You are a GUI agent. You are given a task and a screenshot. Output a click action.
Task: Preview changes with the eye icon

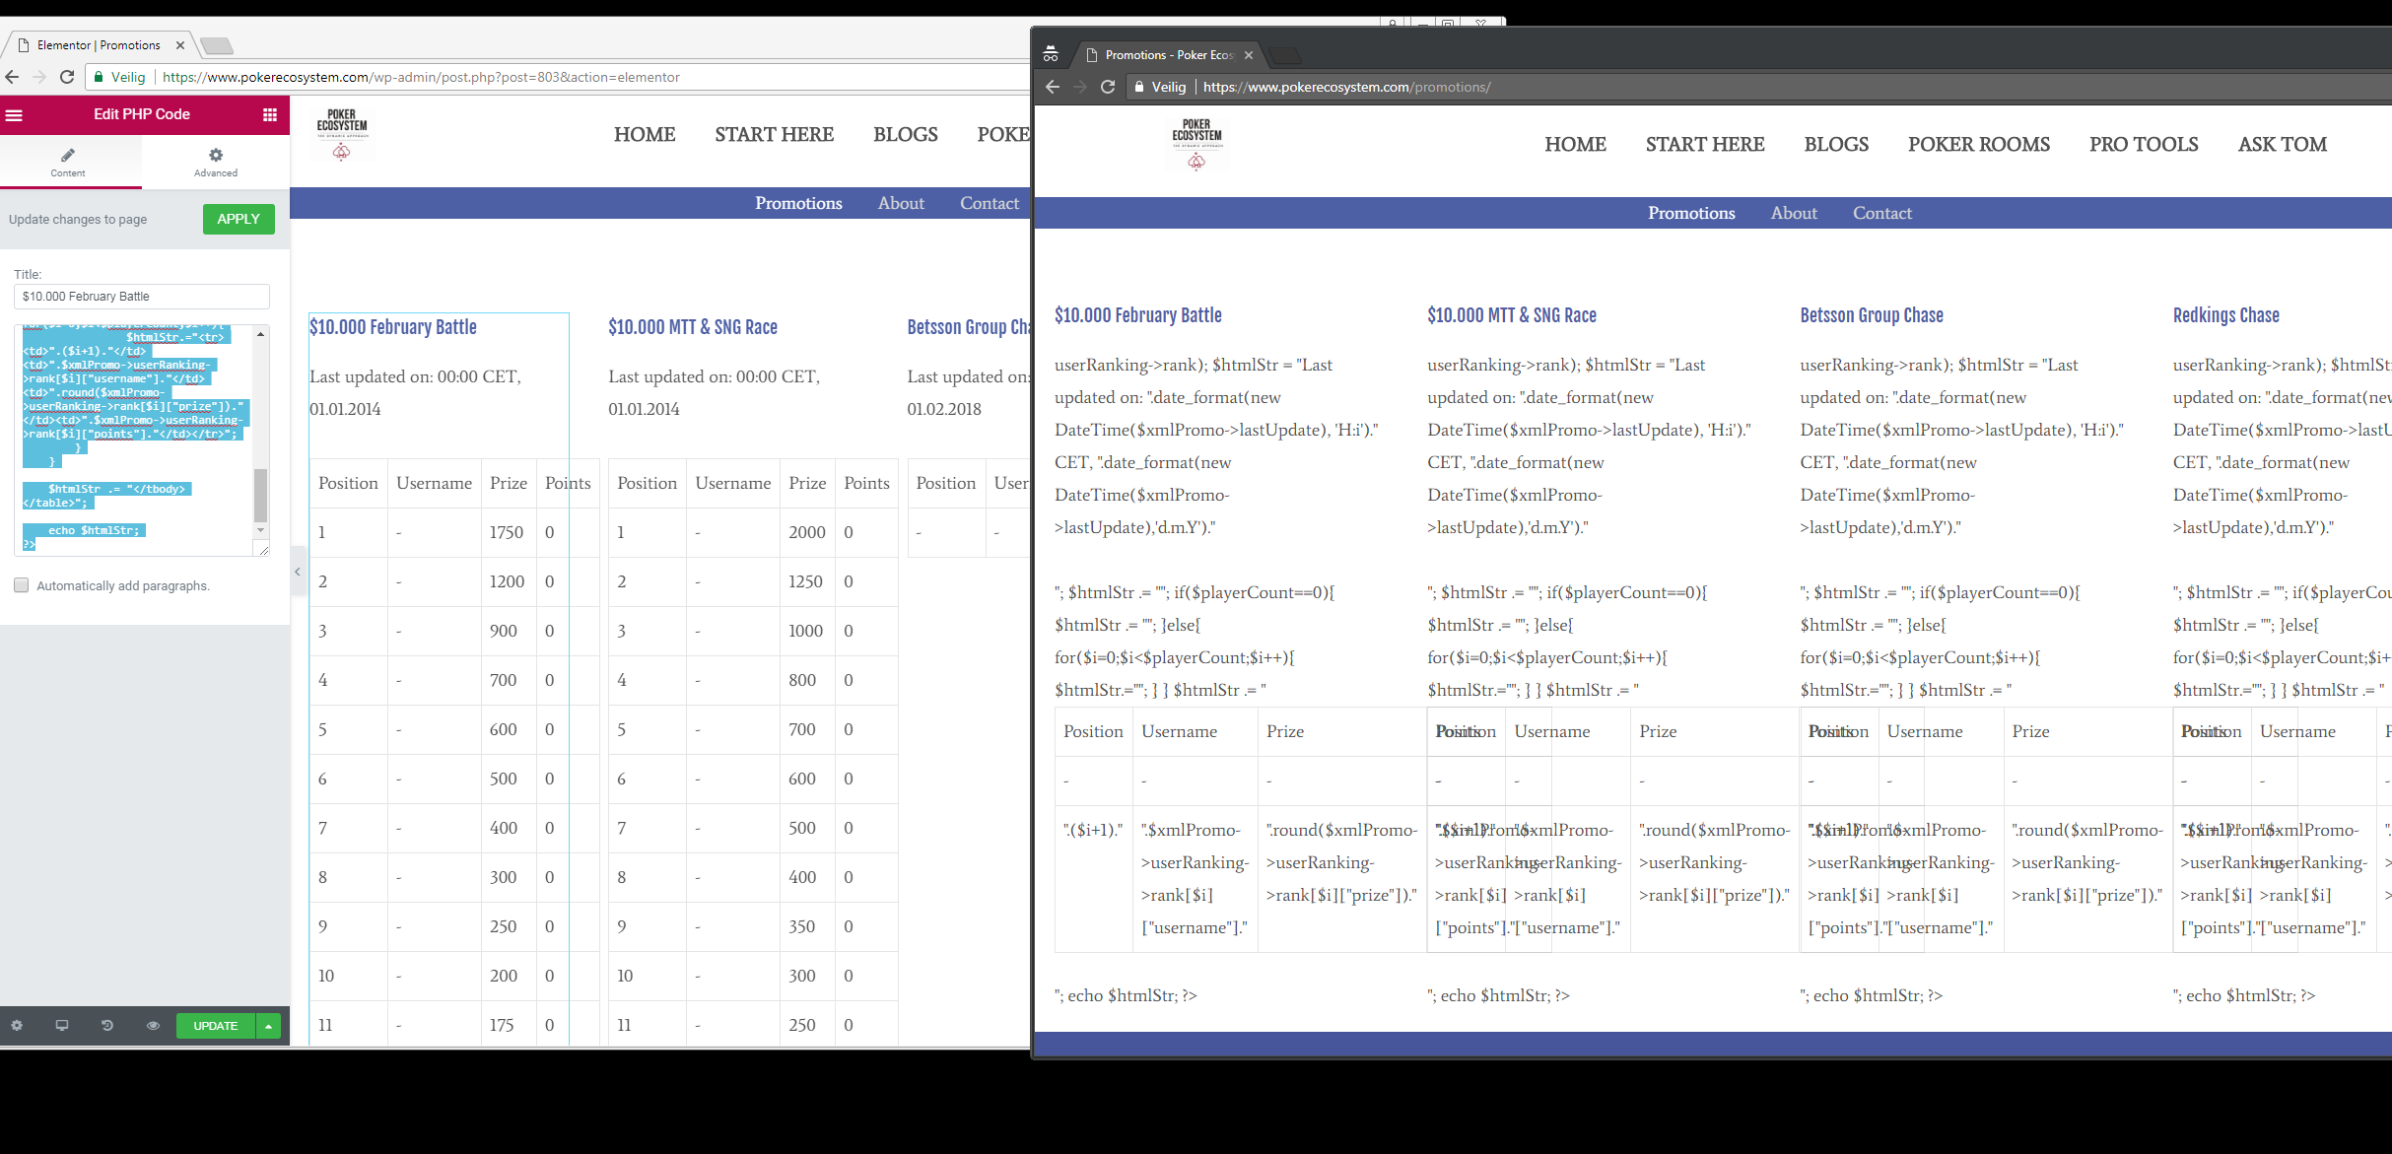pyautogui.click(x=153, y=1025)
